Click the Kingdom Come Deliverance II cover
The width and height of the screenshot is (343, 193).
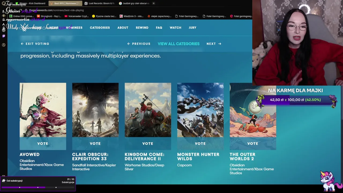[148, 110]
